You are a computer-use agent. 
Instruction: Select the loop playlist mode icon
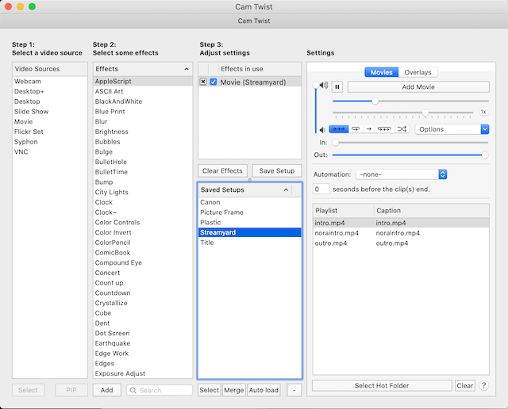tap(384, 129)
